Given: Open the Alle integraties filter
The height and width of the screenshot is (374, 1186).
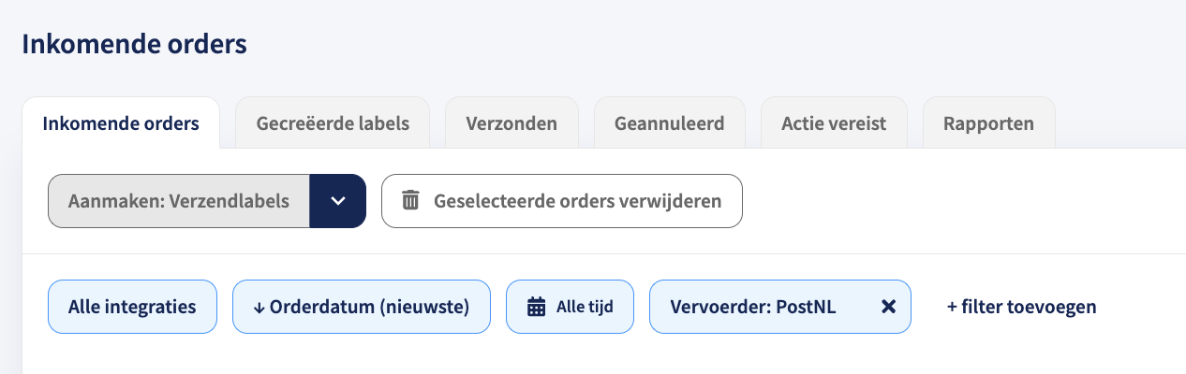Looking at the screenshot, I should pos(132,307).
